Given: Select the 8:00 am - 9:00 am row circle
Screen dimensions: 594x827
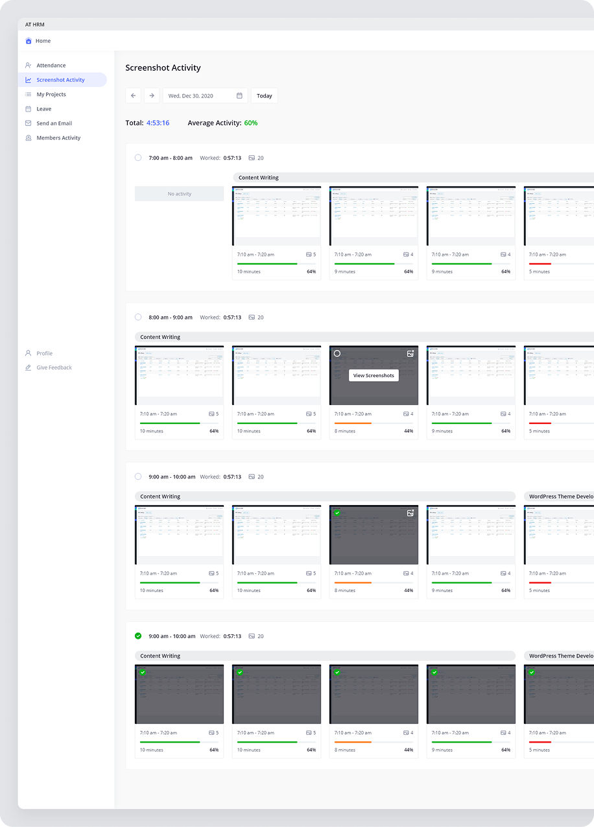Looking at the screenshot, I should (138, 317).
